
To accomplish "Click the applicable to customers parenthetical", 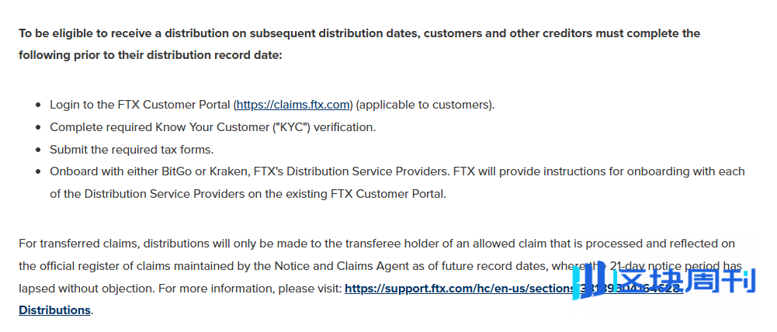I will pyautogui.click(x=425, y=105).
